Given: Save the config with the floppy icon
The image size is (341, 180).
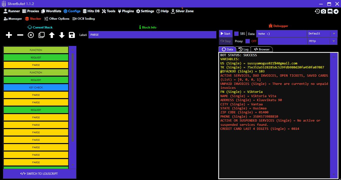Looking at the screenshot, I should tap(72, 35).
